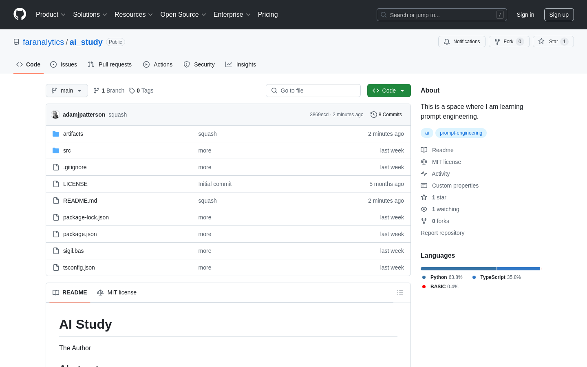The width and height of the screenshot is (587, 367).
Task: Click the LICENSE file icon
Action: 56,184
